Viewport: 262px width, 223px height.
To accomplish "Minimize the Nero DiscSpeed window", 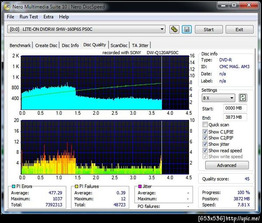I will click(222, 5).
